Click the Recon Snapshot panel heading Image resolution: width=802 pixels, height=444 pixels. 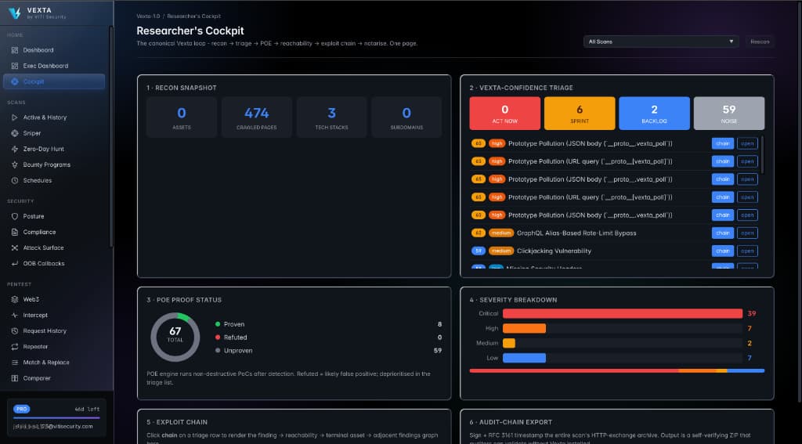(182, 88)
